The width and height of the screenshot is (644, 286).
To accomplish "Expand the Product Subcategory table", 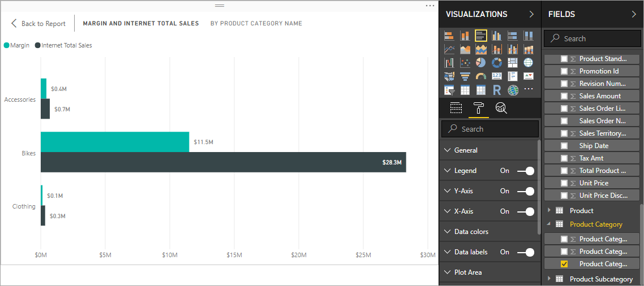I will tap(549, 279).
